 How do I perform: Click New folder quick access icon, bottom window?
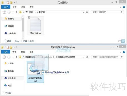11,47
